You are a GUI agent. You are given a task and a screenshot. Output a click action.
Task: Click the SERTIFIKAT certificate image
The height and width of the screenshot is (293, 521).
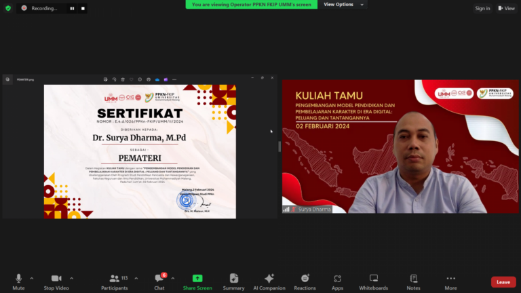(x=140, y=151)
